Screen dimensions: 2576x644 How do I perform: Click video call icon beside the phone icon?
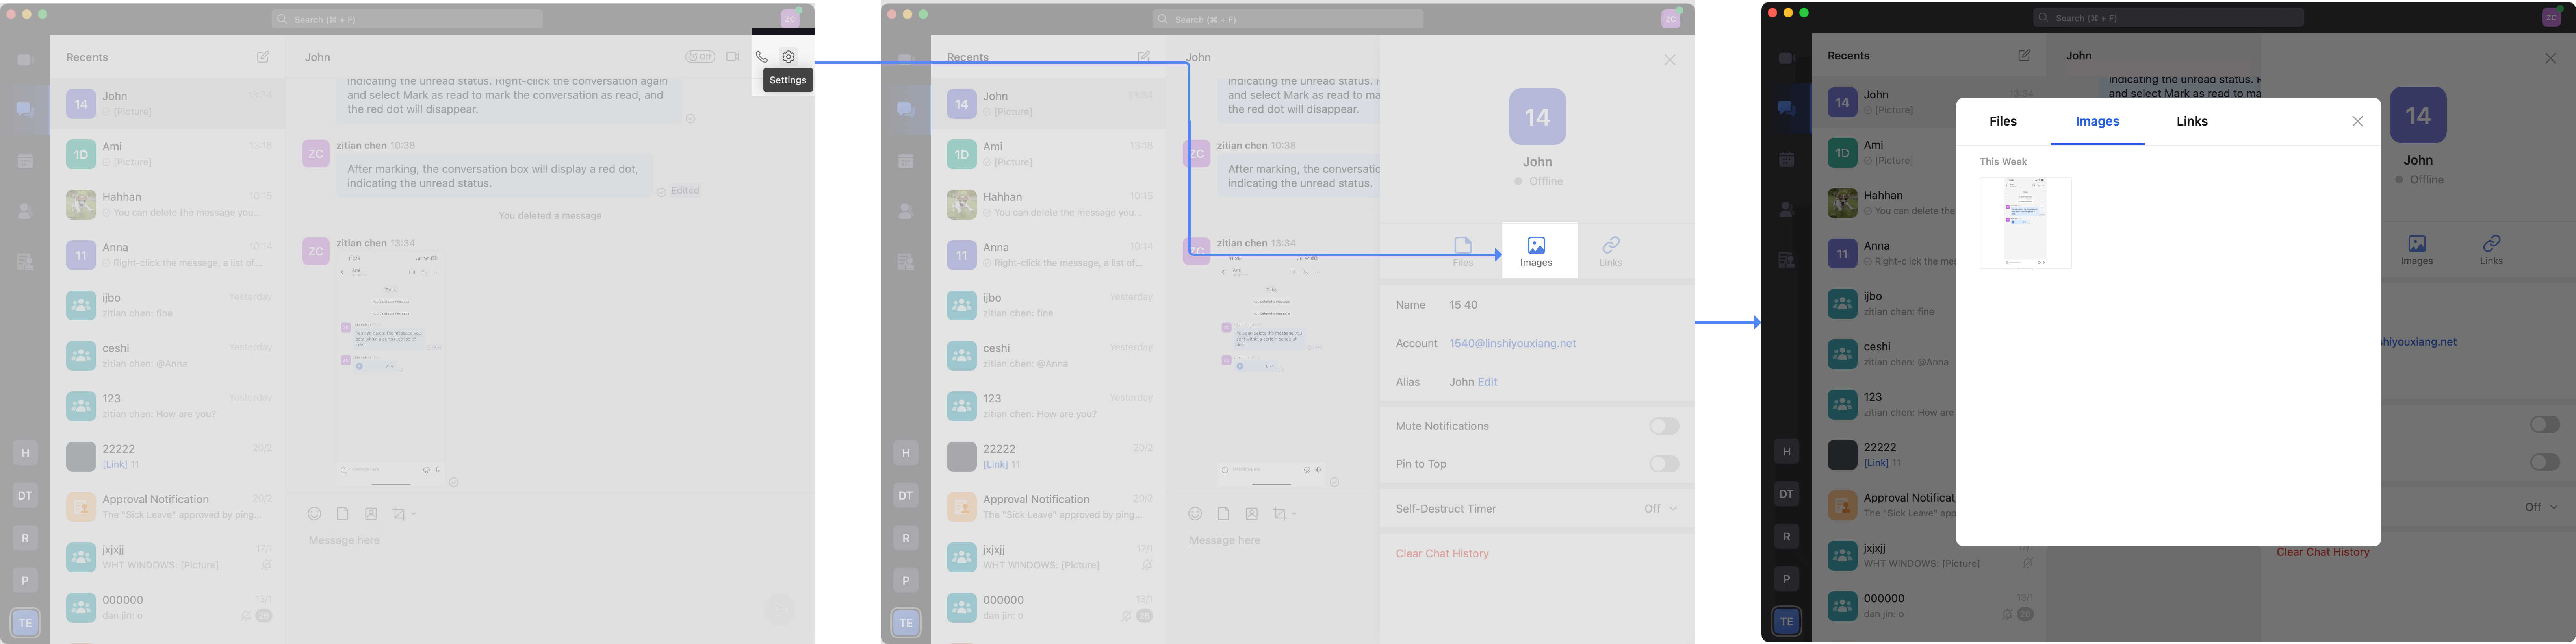733,57
